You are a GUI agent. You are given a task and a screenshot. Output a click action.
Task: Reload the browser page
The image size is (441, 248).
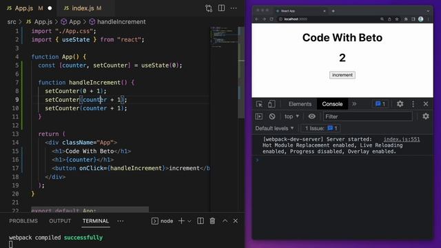[x=271, y=19]
